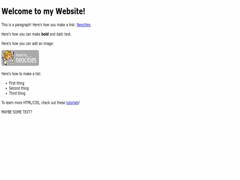
Task: Click the text Here's how to make a list
Action: 21,74
